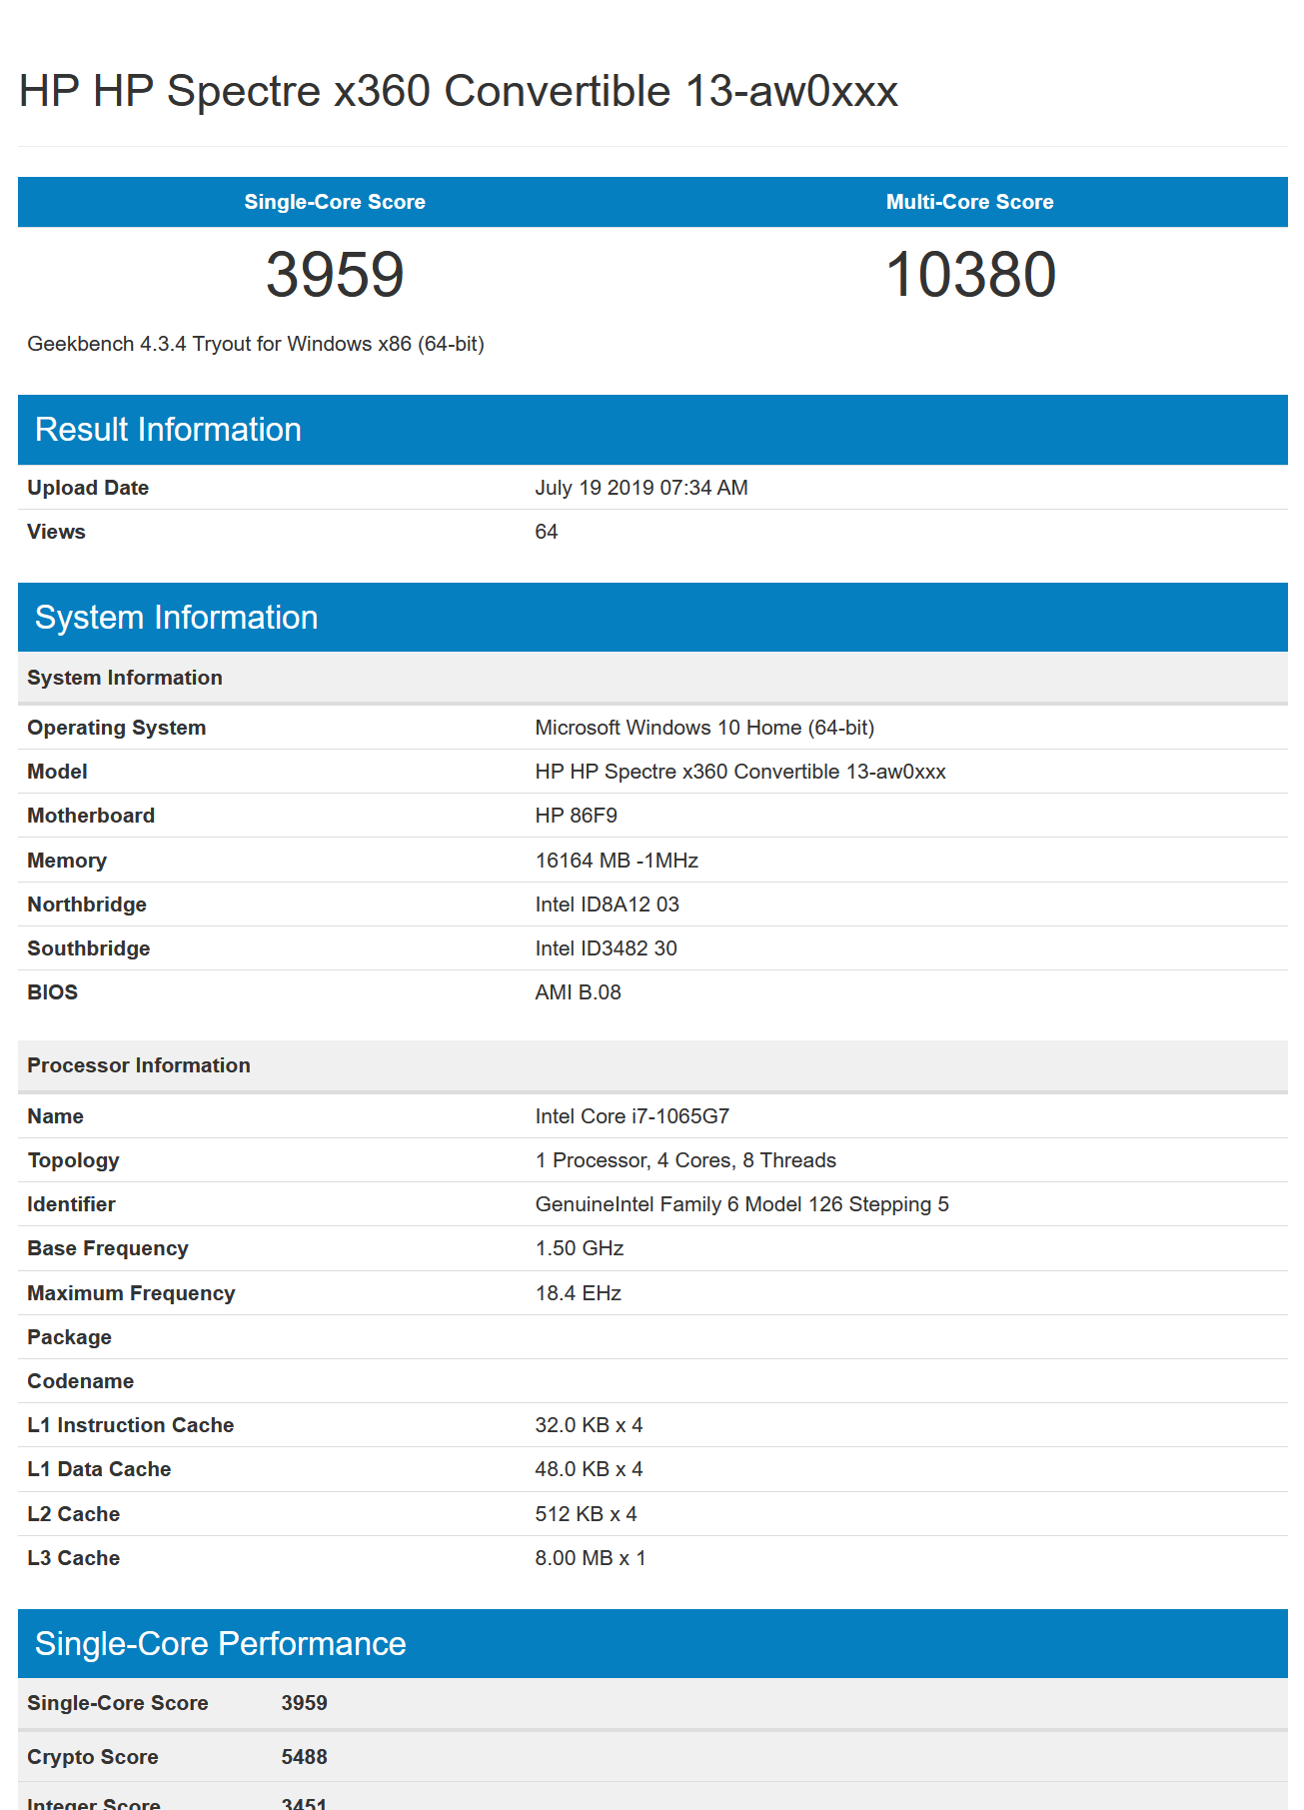Select the upload date July 19 2019 value
1304x1810 pixels.
pos(641,488)
